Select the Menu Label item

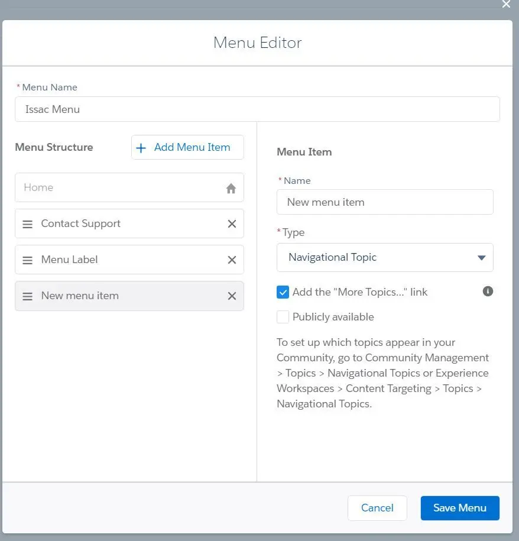(129, 260)
